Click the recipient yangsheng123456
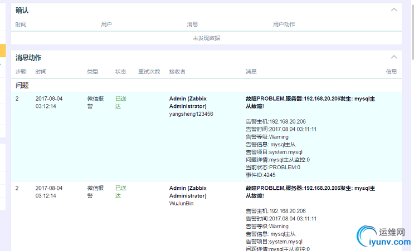The image size is (414, 251). tap(191, 114)
